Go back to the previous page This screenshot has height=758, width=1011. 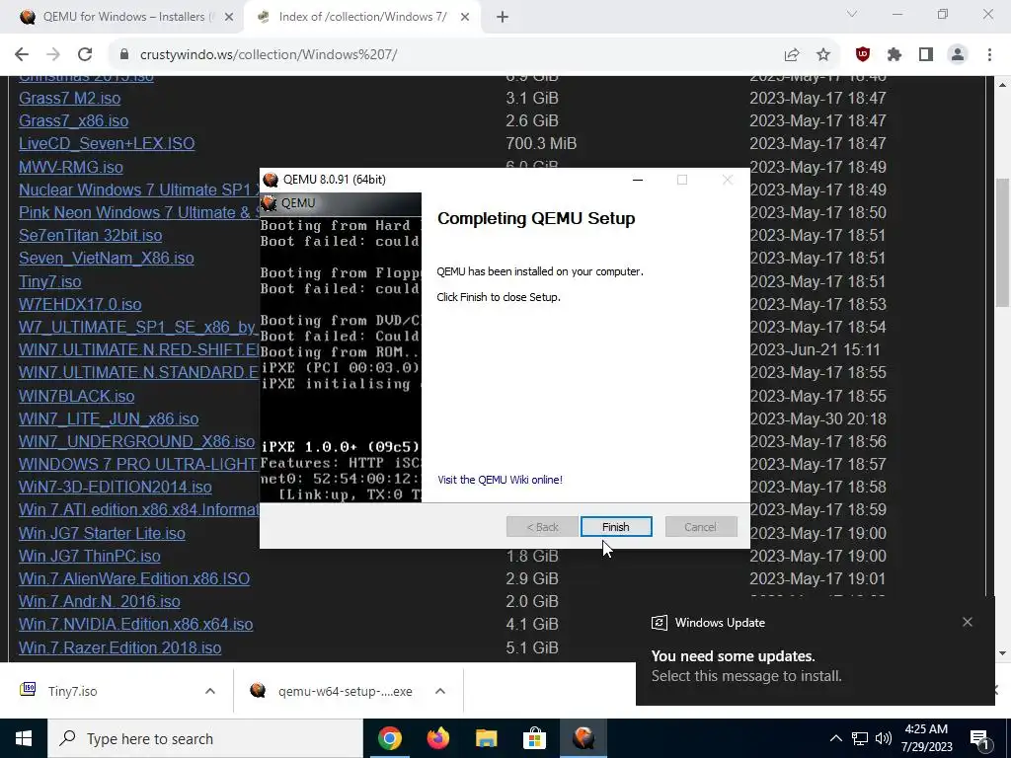click(x=22, y=55)
